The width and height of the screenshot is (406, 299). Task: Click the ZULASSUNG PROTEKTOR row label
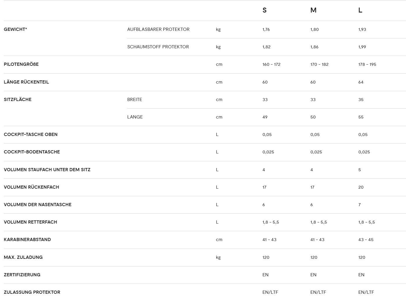point(32,292)
